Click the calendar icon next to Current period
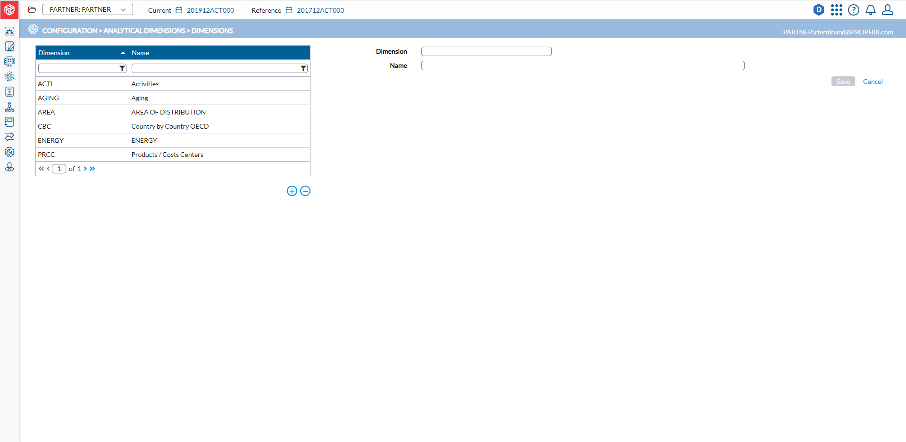The height and width of the screenshot is (442, 906). click(x=179, y=10)
